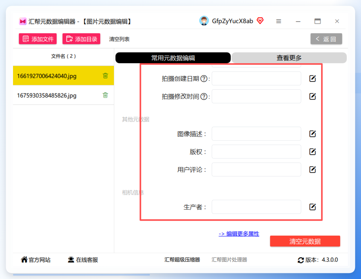Viewport: 361px width, 279px height.
Task: Click the version refresh icon
Action: coord(301,260)
